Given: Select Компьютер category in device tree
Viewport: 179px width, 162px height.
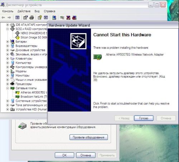Looking at the screenshot, I should [23, 63].
